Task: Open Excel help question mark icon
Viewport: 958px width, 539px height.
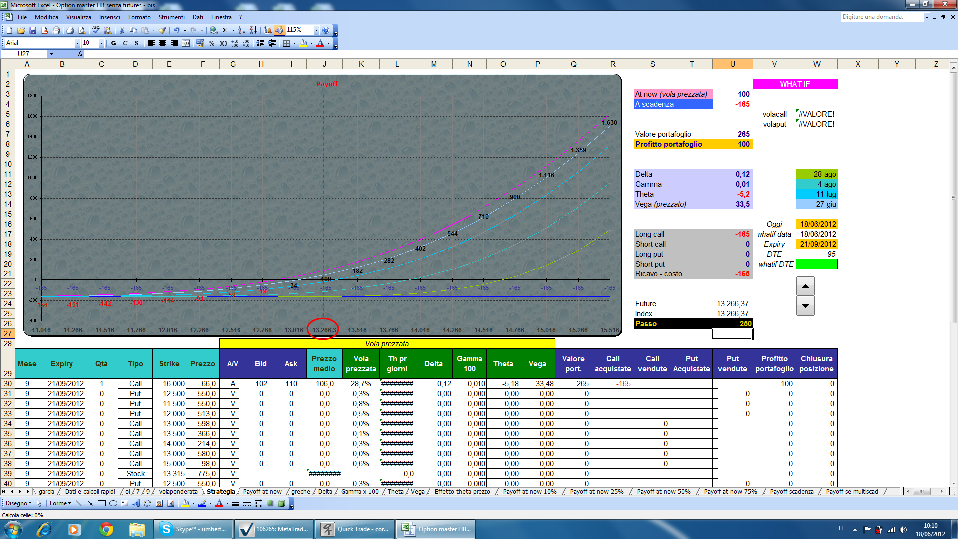Action: click(326, 30)
